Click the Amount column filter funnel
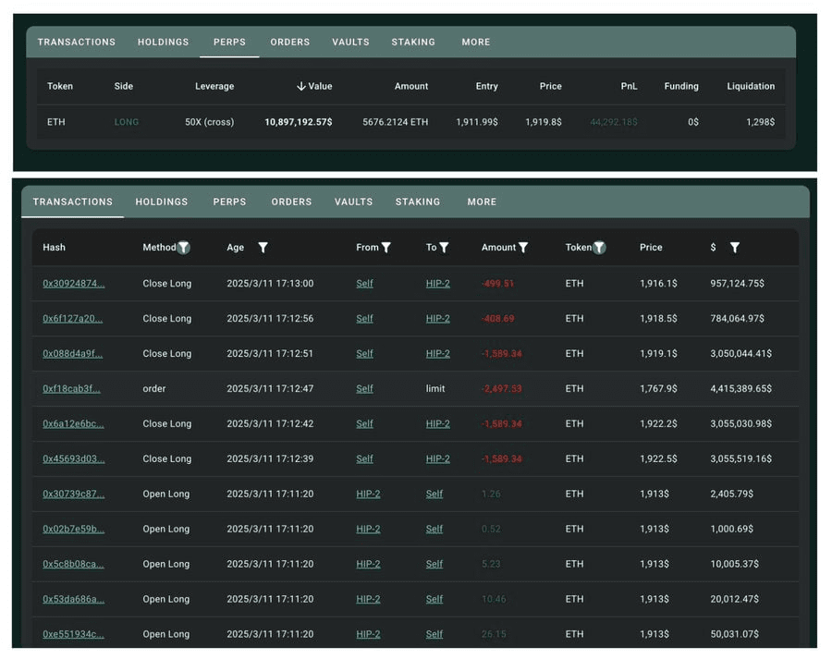The image size is (832, 659). click(523, 248)
